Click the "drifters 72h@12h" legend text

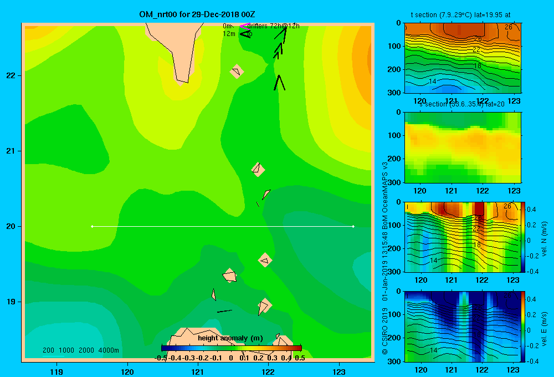tap(273, 26)
